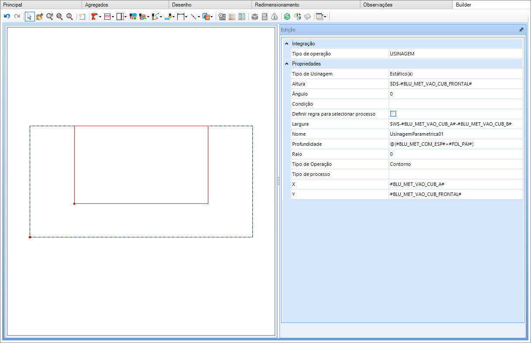Select the dimension measure tool
This screenshot has width=531, height=343.
(181, 17)
